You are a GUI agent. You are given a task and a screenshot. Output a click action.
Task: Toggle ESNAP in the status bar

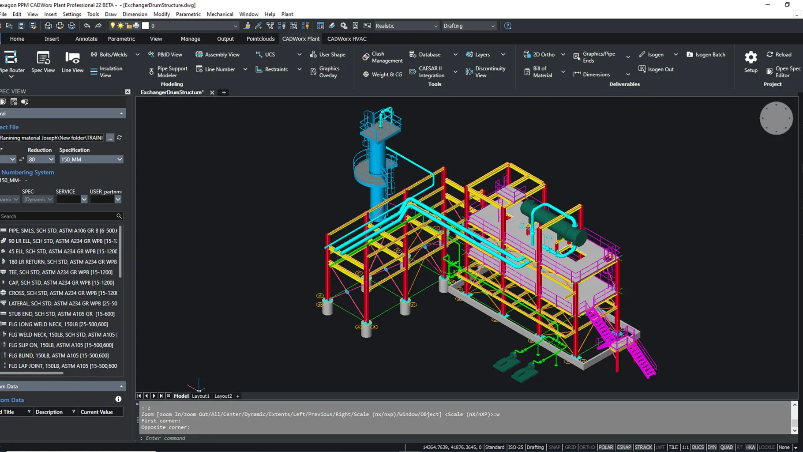coord(624,447)
